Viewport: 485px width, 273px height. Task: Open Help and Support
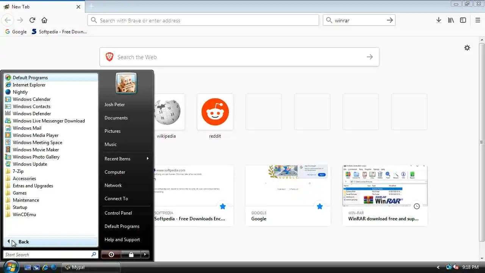[126, 240]
